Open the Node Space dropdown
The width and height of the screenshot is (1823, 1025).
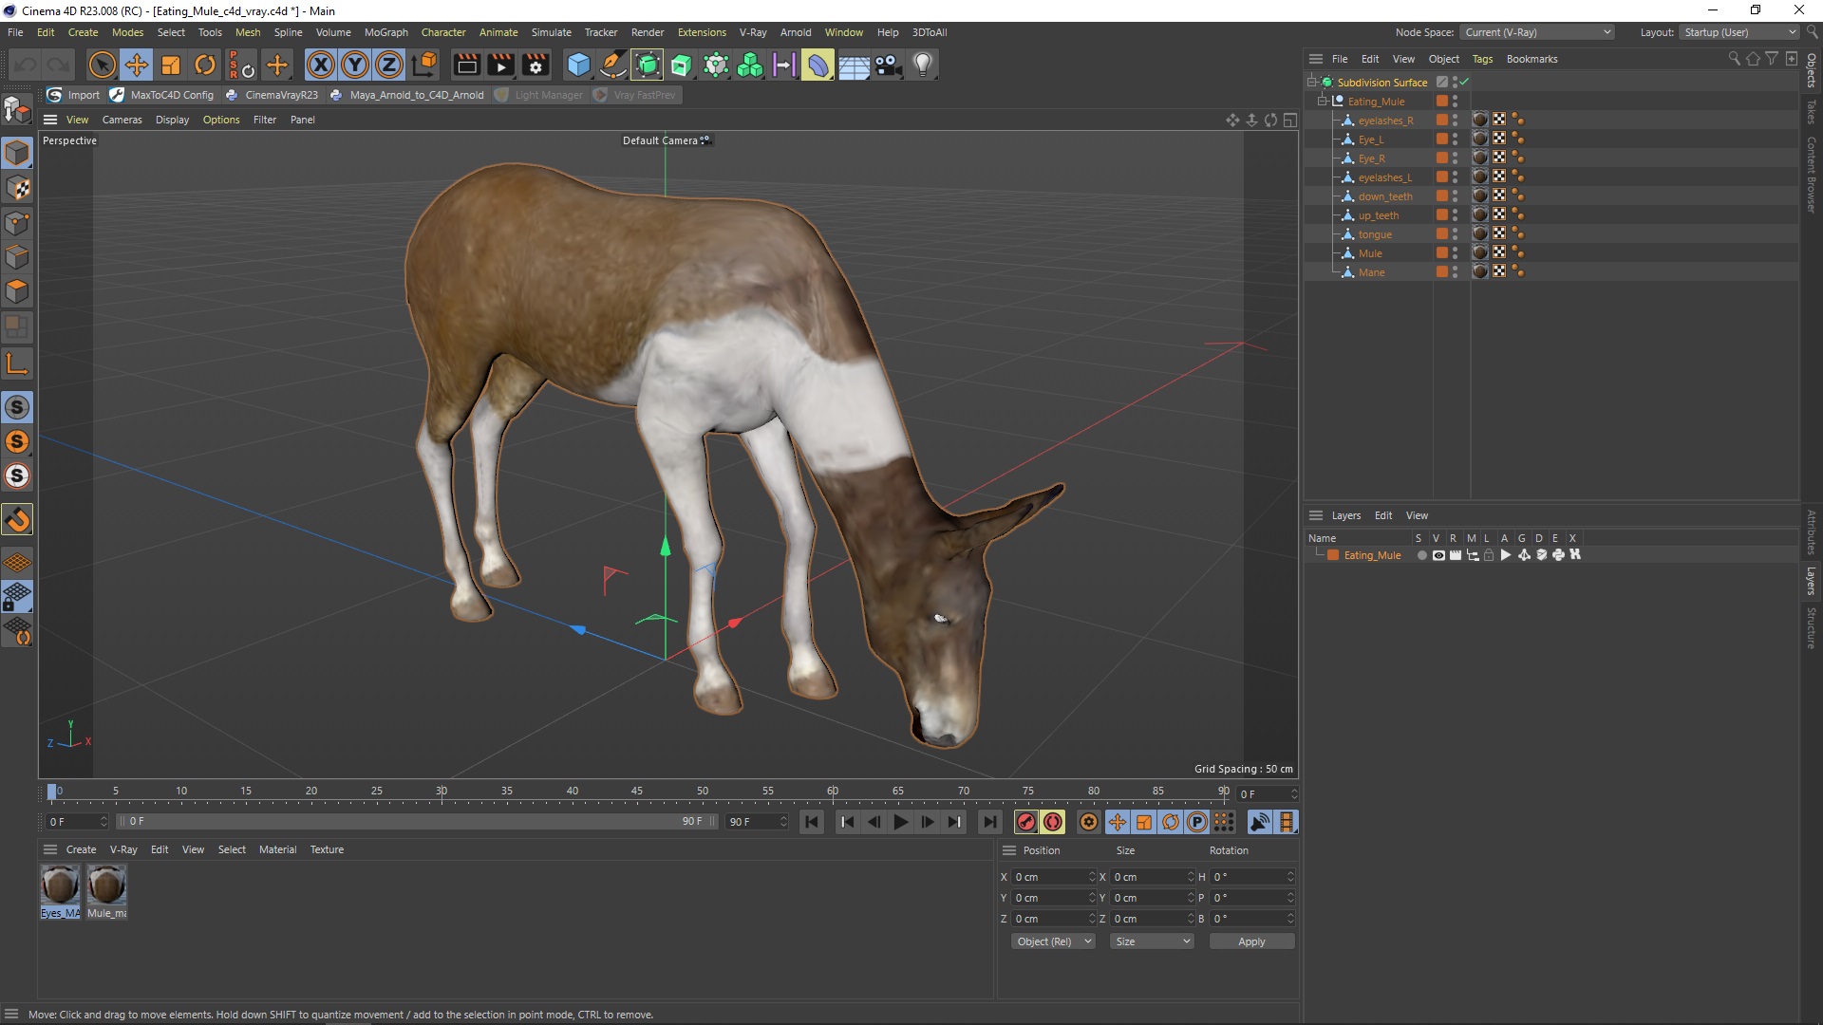pos(1537,32)
